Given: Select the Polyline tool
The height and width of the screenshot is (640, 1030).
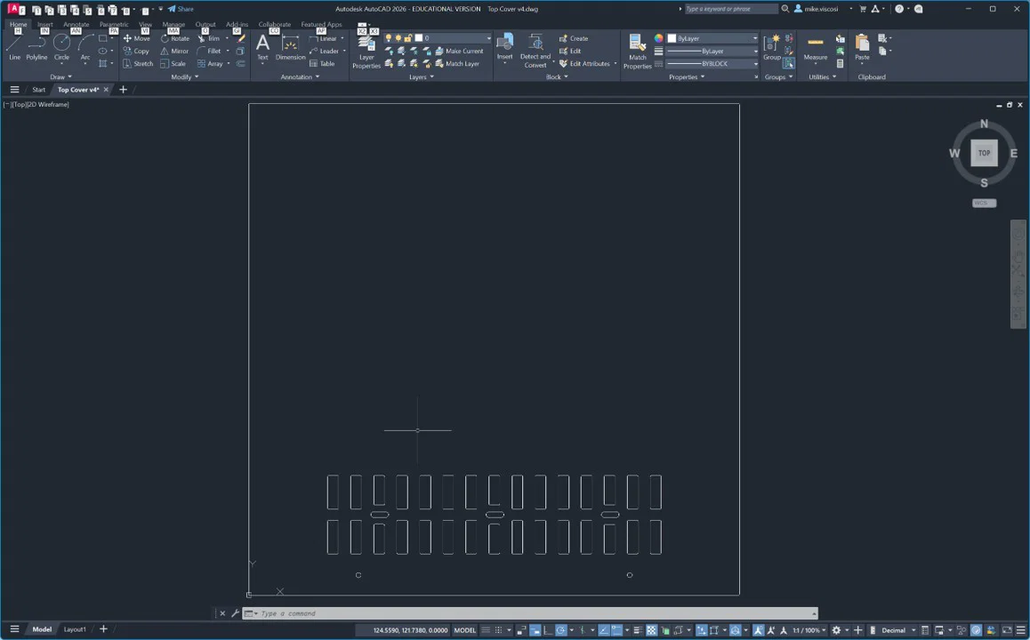Looking at the screenshot, I should (36, 47).
